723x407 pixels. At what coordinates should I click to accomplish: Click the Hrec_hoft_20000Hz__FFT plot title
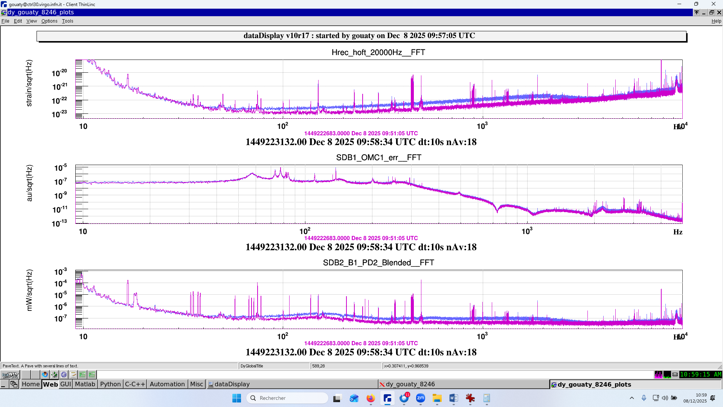(x=378, y=52)
